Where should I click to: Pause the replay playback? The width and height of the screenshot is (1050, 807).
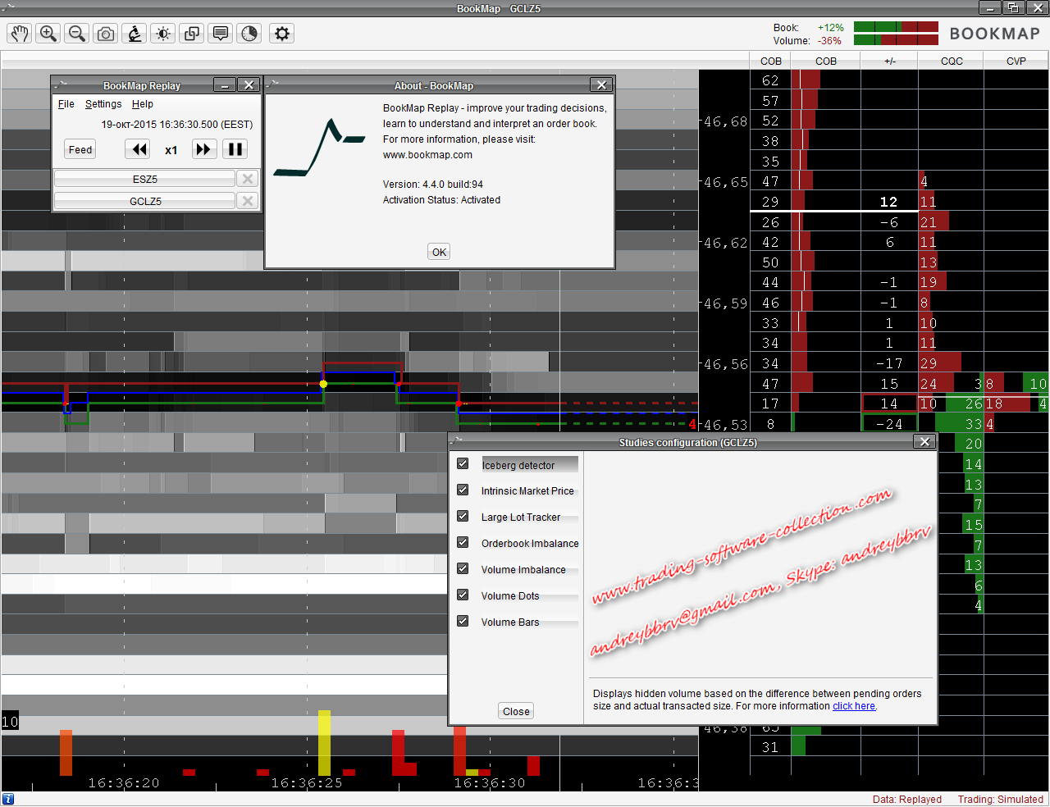[x=235, y=149]
